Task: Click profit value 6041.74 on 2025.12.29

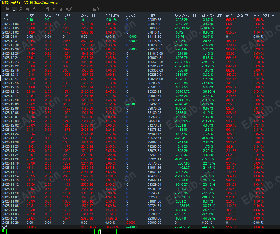Action: pos(87,49)
